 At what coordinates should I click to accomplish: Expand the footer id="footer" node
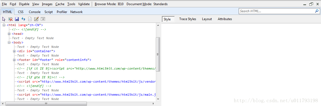point(14,60)
